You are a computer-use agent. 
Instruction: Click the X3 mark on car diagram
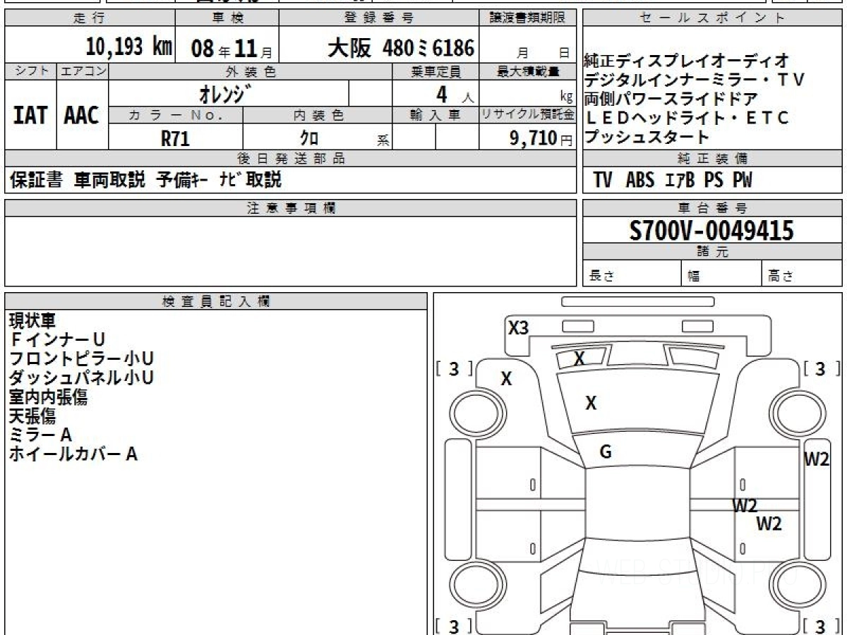click(519, 327)
